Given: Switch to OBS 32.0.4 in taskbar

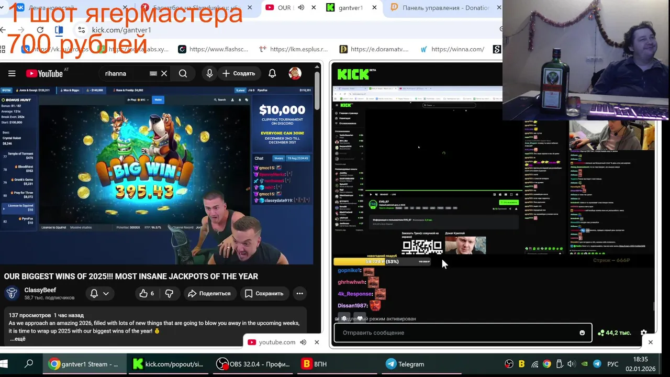Looking at the screenshot, I should (x=253, y=364).
